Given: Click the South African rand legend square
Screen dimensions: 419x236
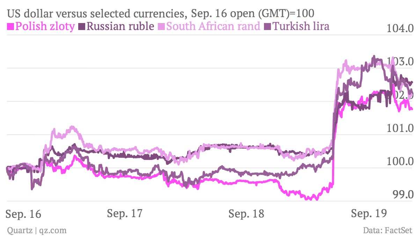Looking at the screenshot, I should click(161, 27).
